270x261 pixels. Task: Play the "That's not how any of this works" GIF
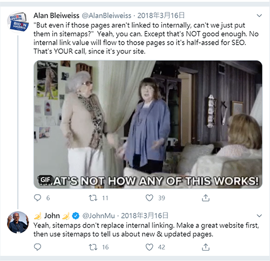click(148, 125)
